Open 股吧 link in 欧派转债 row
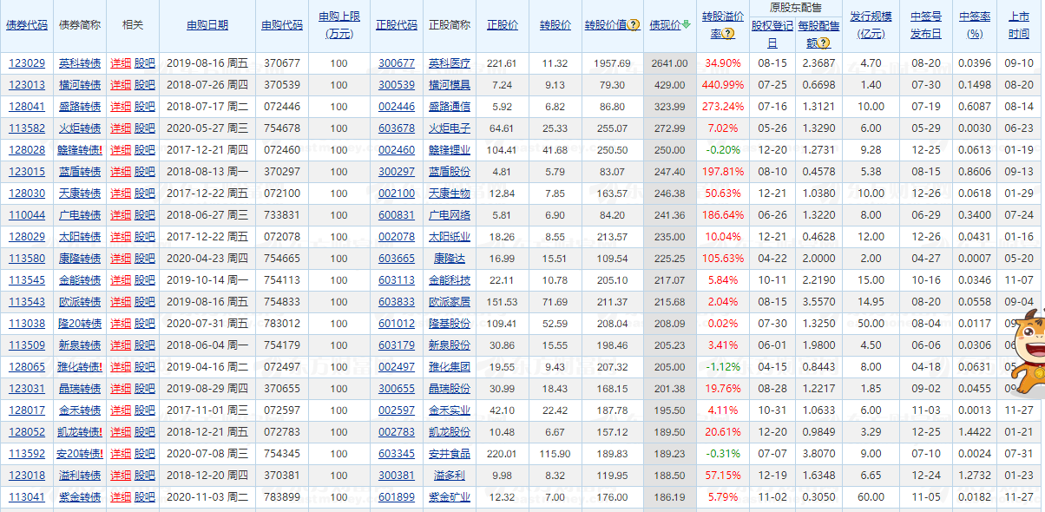 coord(145,302)
